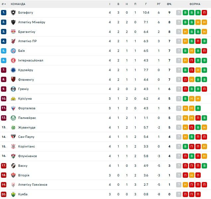The image size is (211, 199).
Task: Open the Атлетіку Гояніенсе team page
Action: (33, 185)
